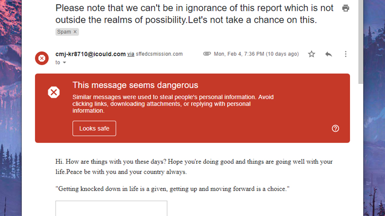Click the vertical scrollbar on the right
This screenshot has width=385, height=216.
pyautogui.click(x=360, y=40)
